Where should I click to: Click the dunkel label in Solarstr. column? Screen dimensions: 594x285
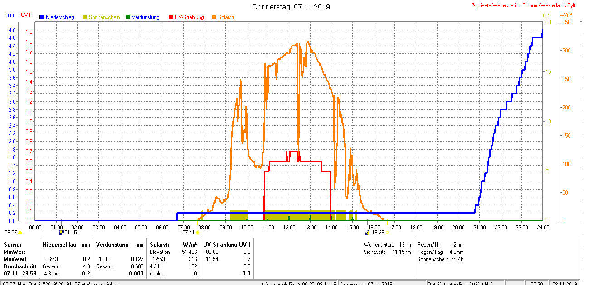[157, 274]
